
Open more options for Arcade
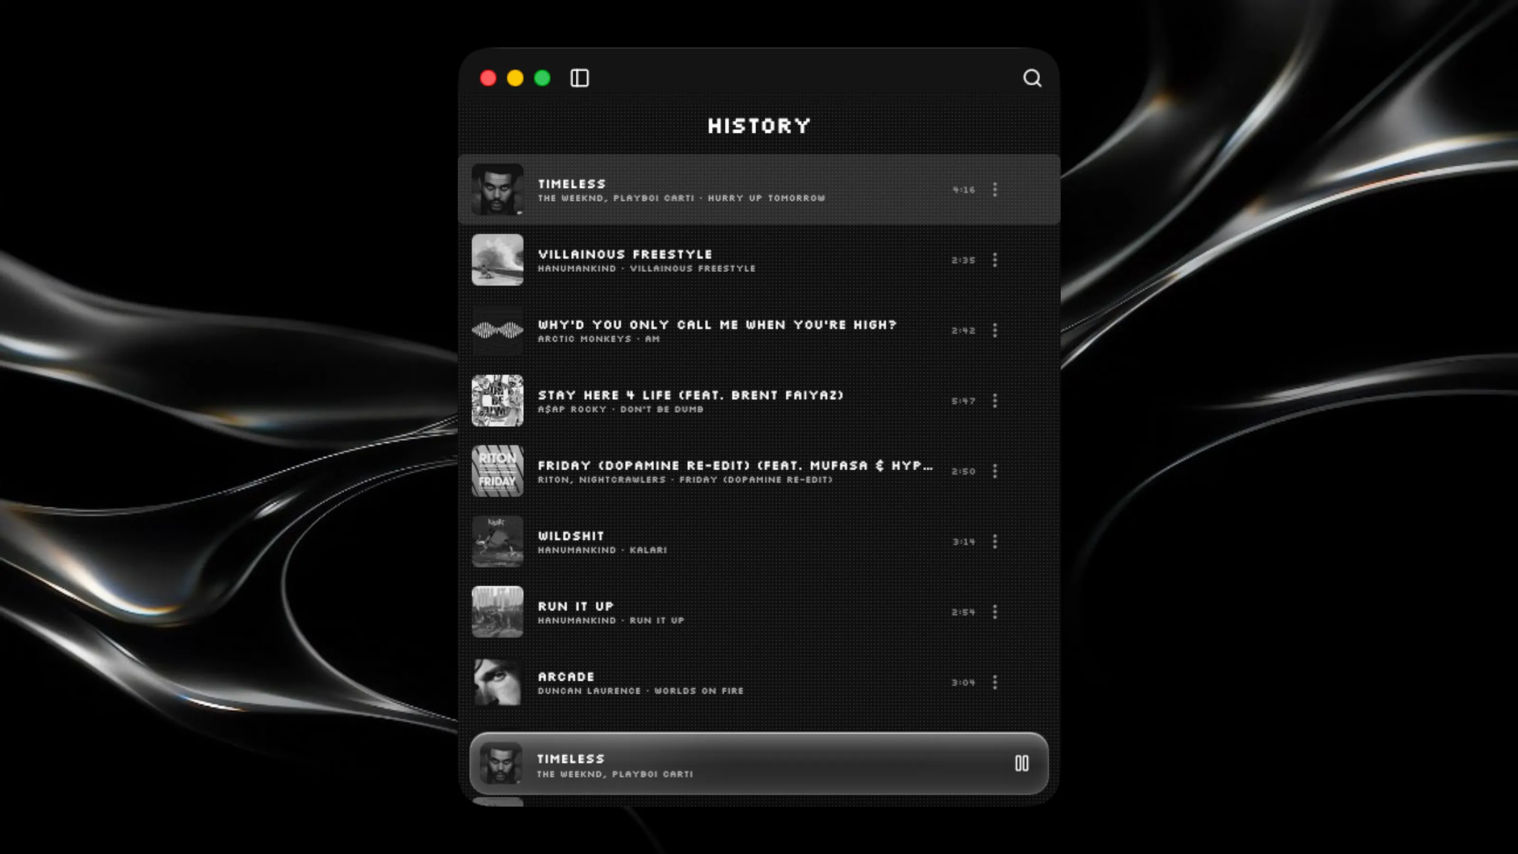click(x=995, y=683)
